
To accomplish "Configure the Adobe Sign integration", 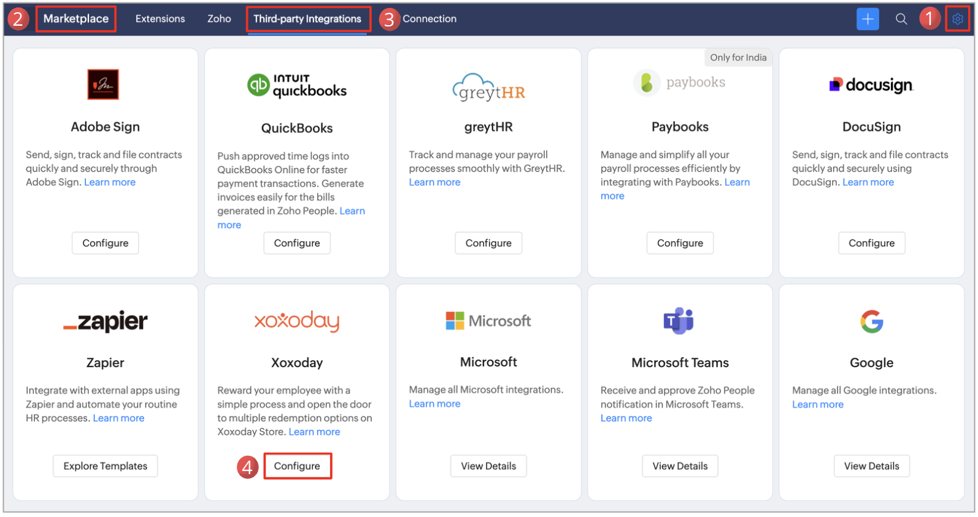I will 106,243.
